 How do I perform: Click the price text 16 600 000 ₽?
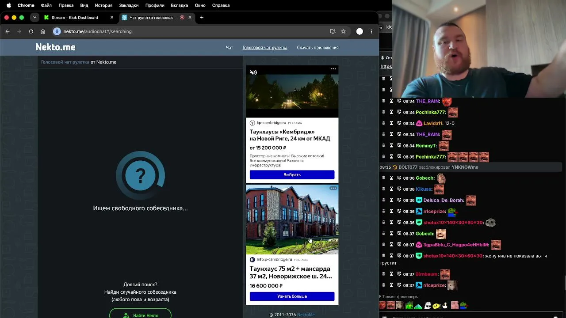pyautogui.click(x=266, y=286)
